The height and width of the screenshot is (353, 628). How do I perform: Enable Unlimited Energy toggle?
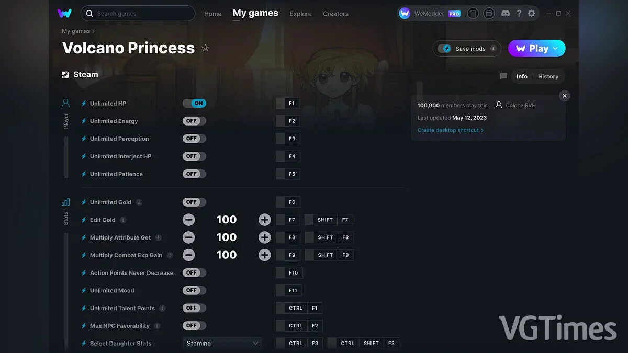[194, 121]
